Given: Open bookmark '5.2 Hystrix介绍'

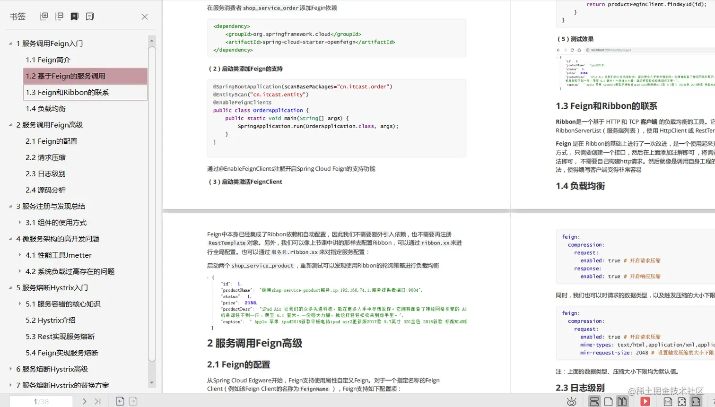Looking at the screenshot, I should point(50,320).
